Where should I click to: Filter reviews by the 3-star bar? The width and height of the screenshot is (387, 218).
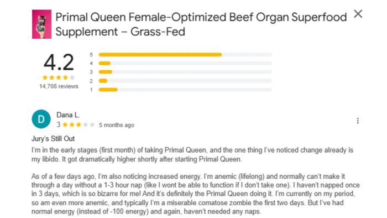tap(185, 72)
